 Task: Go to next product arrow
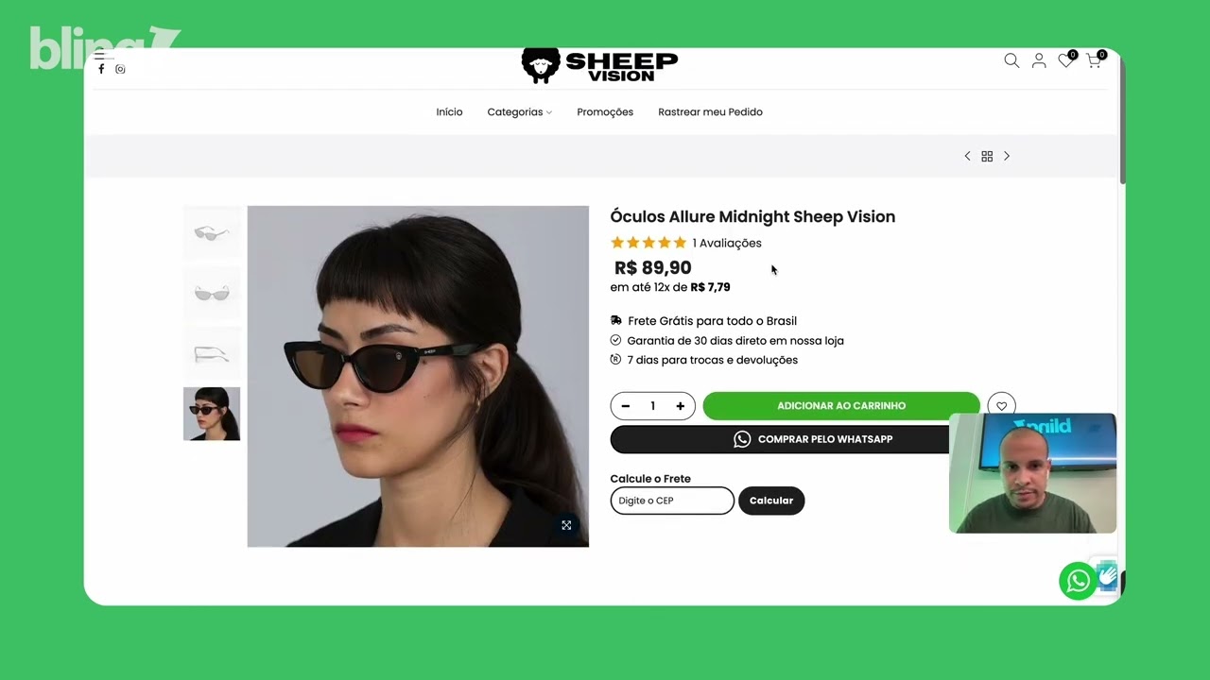(1007, 156)
